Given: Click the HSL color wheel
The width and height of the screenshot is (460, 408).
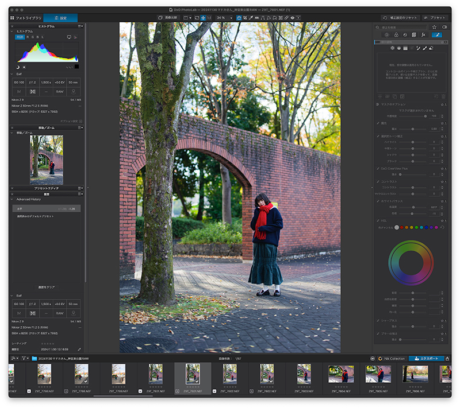Looking at the screenshot, I should point(411,263).
